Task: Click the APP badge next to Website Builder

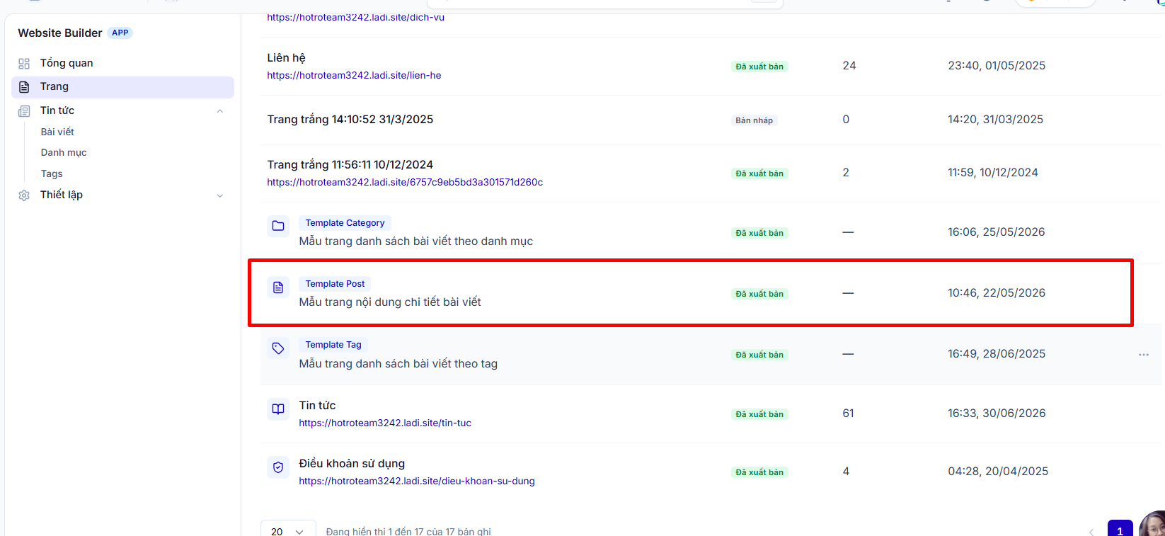Action: pos(120,33)
